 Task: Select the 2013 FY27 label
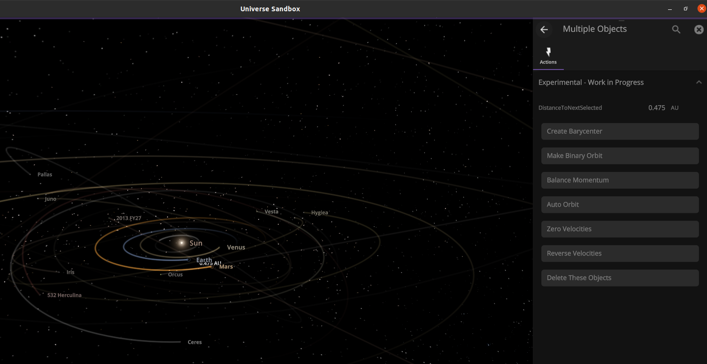(129, 218)
